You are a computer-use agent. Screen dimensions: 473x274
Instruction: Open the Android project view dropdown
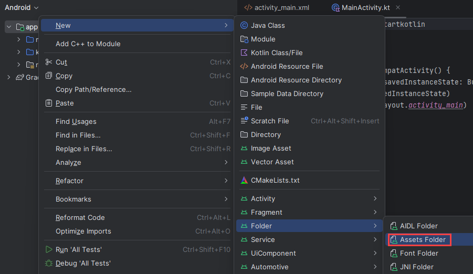(x=22, y=8)
